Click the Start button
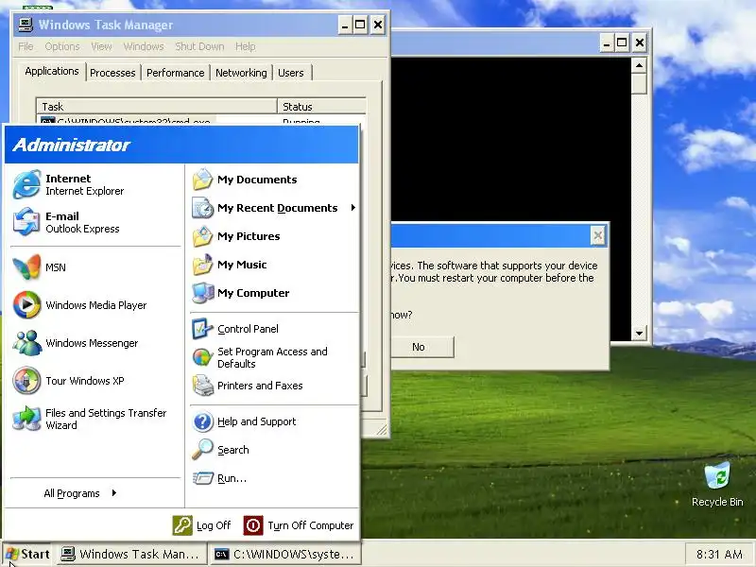The height and width of the screenshot is (567, 756). [x=27, y=554]
